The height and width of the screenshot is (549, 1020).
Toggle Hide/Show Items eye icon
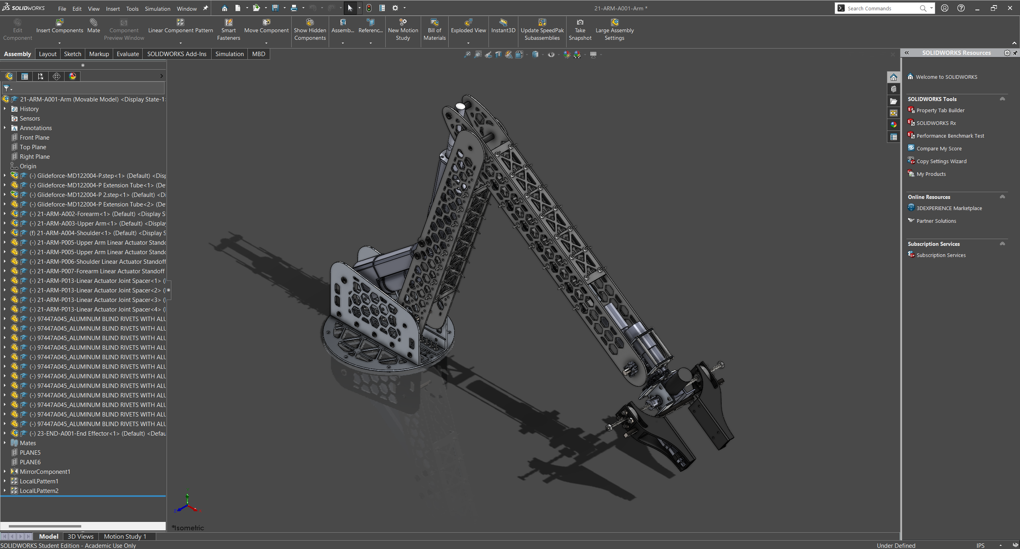551,55
